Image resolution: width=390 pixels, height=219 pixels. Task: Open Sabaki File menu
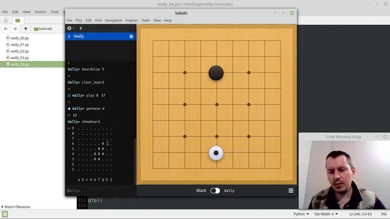[69, 20]
